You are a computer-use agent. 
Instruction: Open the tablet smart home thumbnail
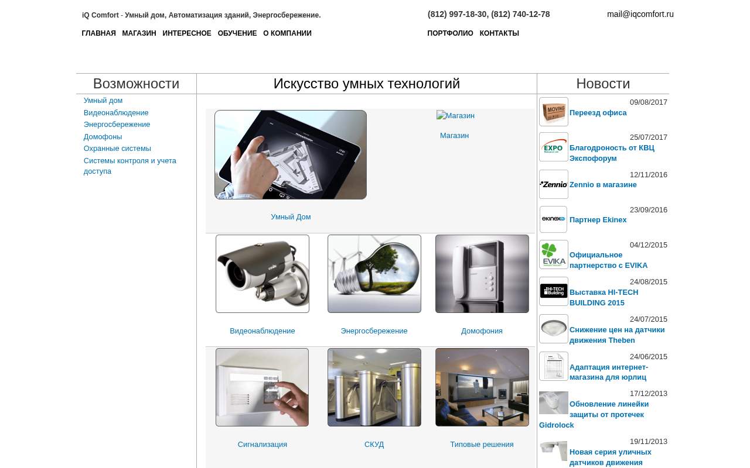point(291,155)
